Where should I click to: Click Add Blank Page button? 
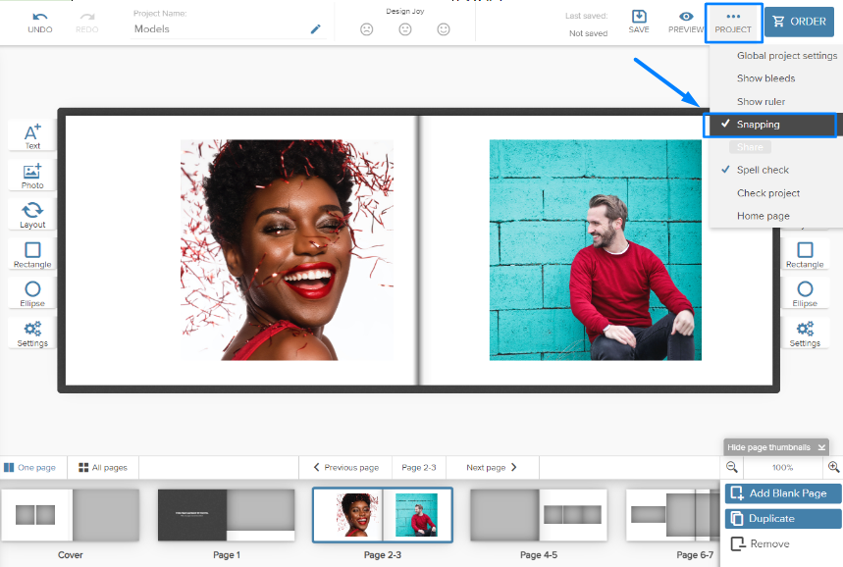783,493
